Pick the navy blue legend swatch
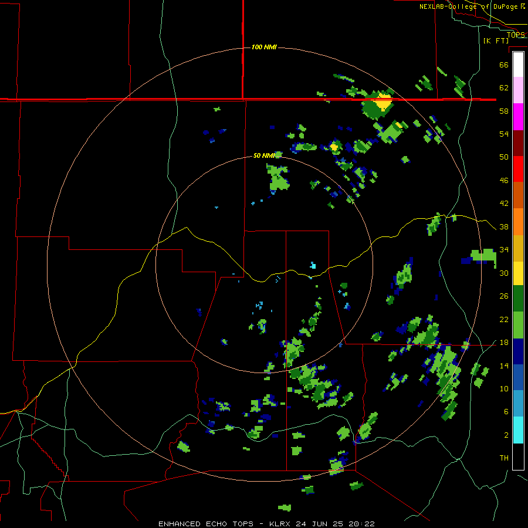Screen dimensions: 528x528 pos(518,351)
